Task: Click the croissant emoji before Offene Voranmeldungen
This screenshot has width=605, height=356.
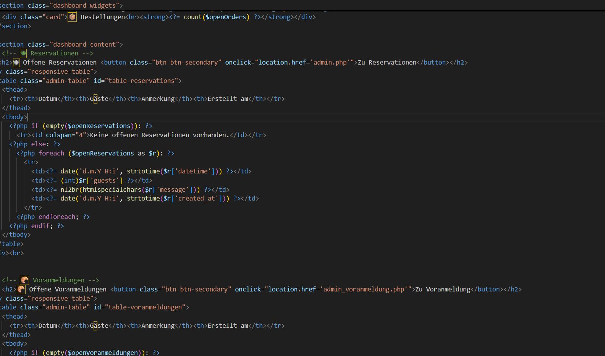Action: [x=21, y=290]
